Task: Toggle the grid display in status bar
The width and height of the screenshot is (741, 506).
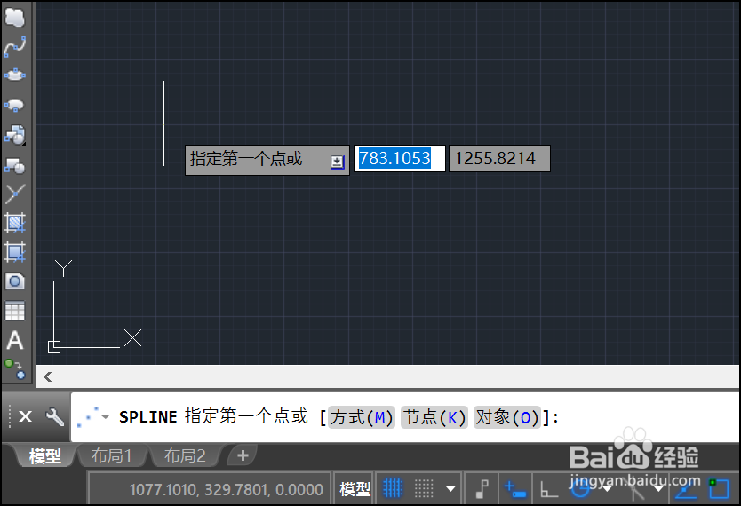Action: tap(392, 488)
